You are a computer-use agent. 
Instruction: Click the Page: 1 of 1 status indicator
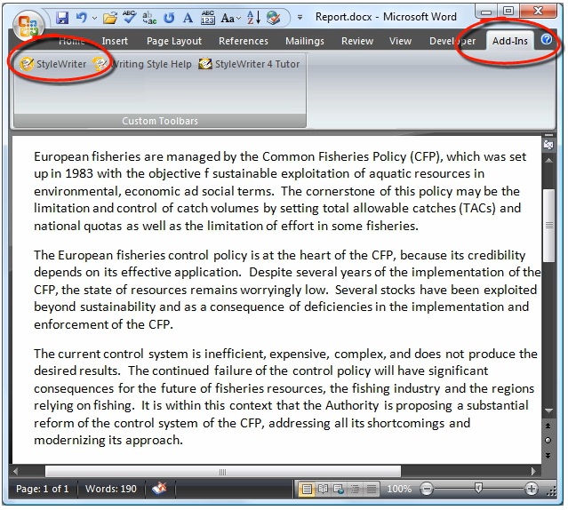[x=43, y=489]
